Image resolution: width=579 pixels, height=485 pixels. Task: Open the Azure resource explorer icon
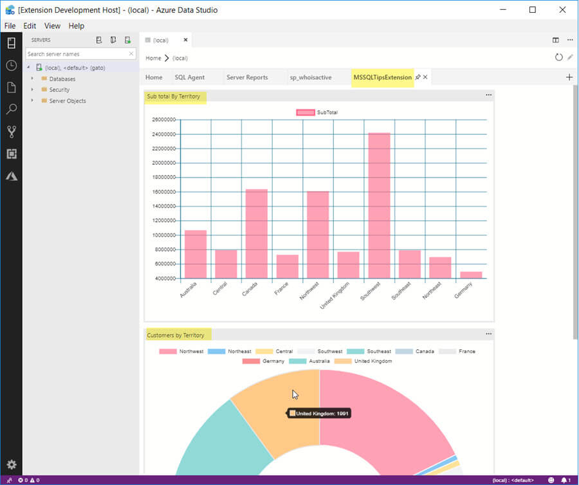(12, 176)
